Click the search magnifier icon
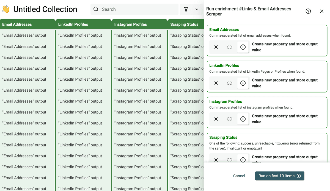The height and width of the screenshot is (191, 330). click(96, 9)
